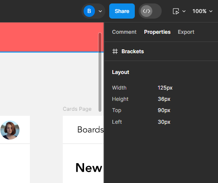218x183 pixels.
Task: Click the Top property label
Action: click(x=117, y=110)
